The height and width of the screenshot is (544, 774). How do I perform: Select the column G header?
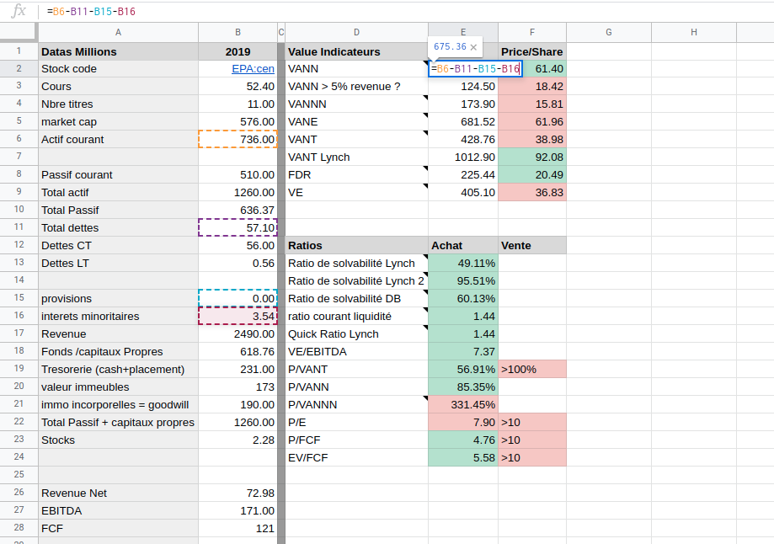click(608, 32)
